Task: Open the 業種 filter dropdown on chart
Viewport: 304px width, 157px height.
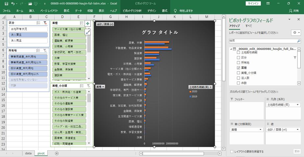Action: pos(100,87)
